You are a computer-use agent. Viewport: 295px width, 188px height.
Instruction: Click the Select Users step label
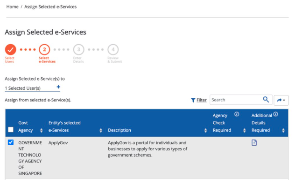(9, 60)
